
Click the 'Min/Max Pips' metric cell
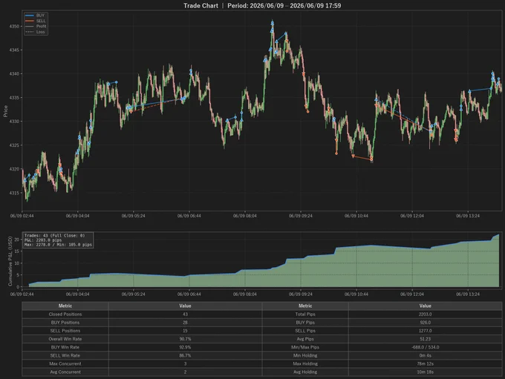[305, 347]
